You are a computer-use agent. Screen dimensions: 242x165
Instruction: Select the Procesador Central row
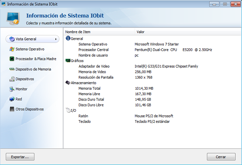pos(93,50)
